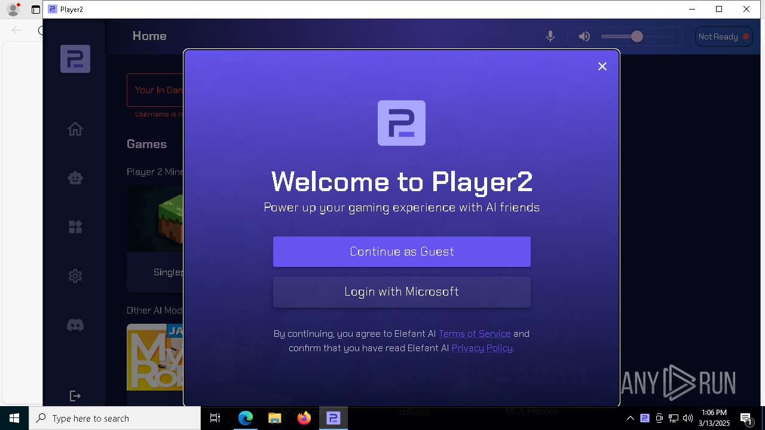Click Login with Microsoft button
This screenshot has height=430, width=765.
[402, 291]
